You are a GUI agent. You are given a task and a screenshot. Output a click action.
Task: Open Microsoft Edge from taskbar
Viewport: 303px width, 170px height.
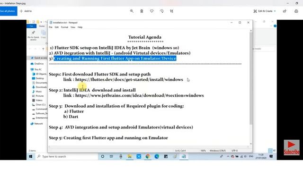[x=157, y=156]
